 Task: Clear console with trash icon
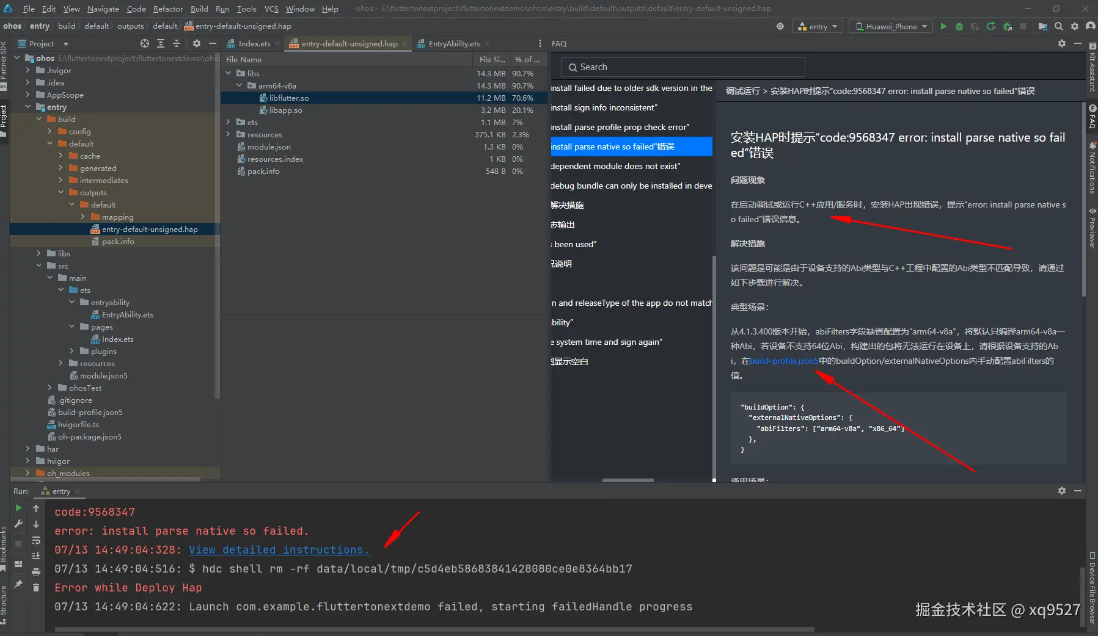tap(36, 587)
